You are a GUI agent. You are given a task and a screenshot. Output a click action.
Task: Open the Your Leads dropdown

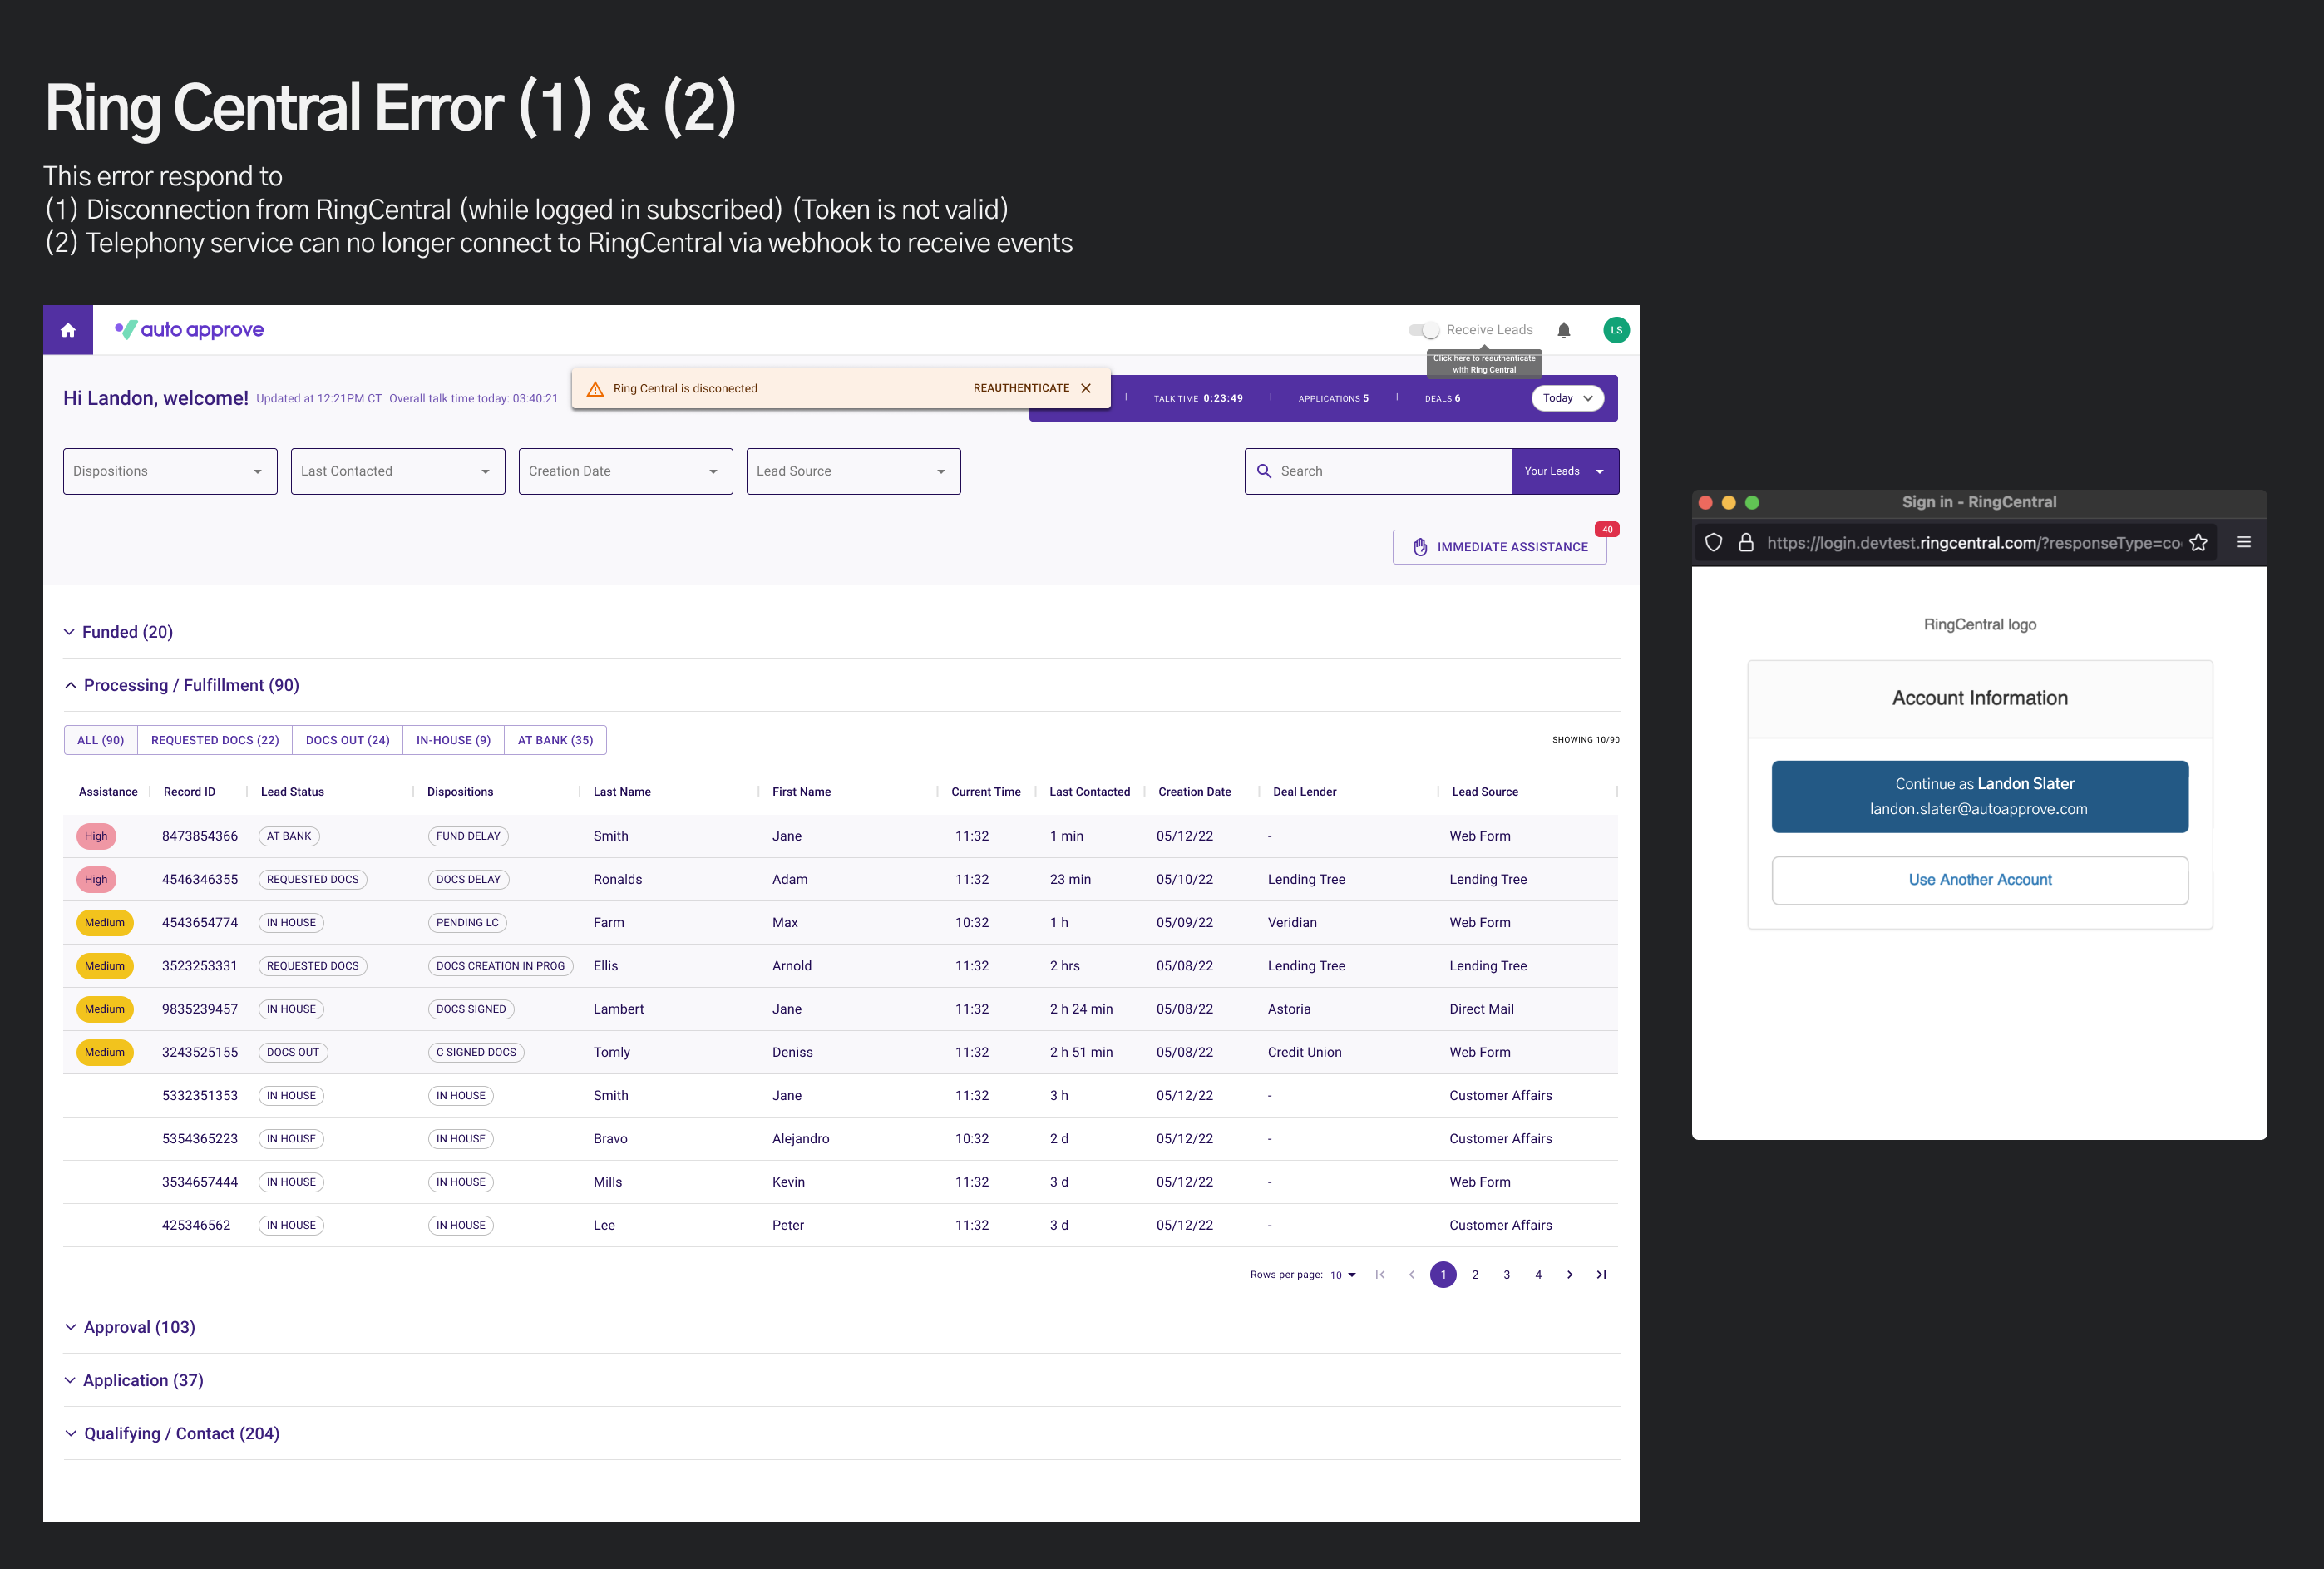tap(1565, 471)
